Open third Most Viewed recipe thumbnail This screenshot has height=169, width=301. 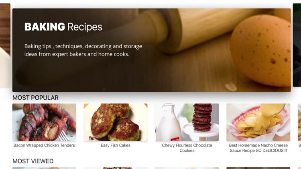187,168
